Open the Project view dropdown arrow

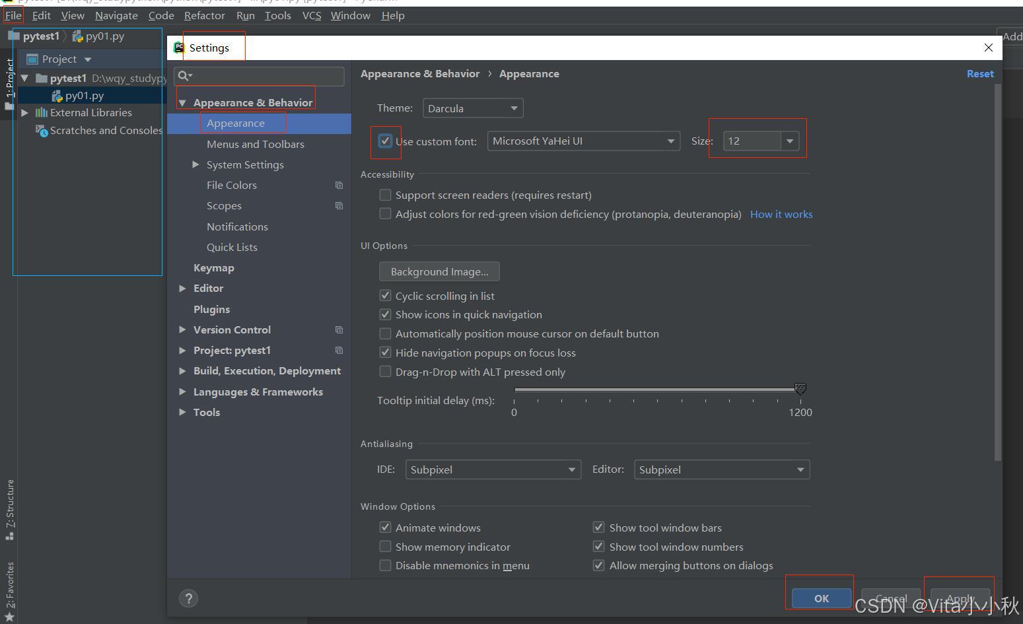88,59
